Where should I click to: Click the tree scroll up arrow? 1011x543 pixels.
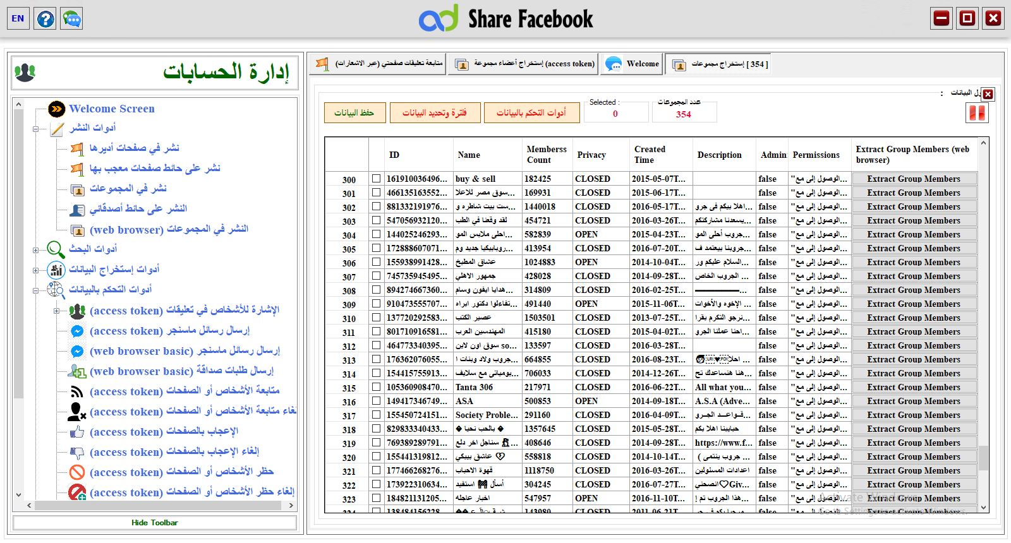pyautogui.click(x=18, y=104)
